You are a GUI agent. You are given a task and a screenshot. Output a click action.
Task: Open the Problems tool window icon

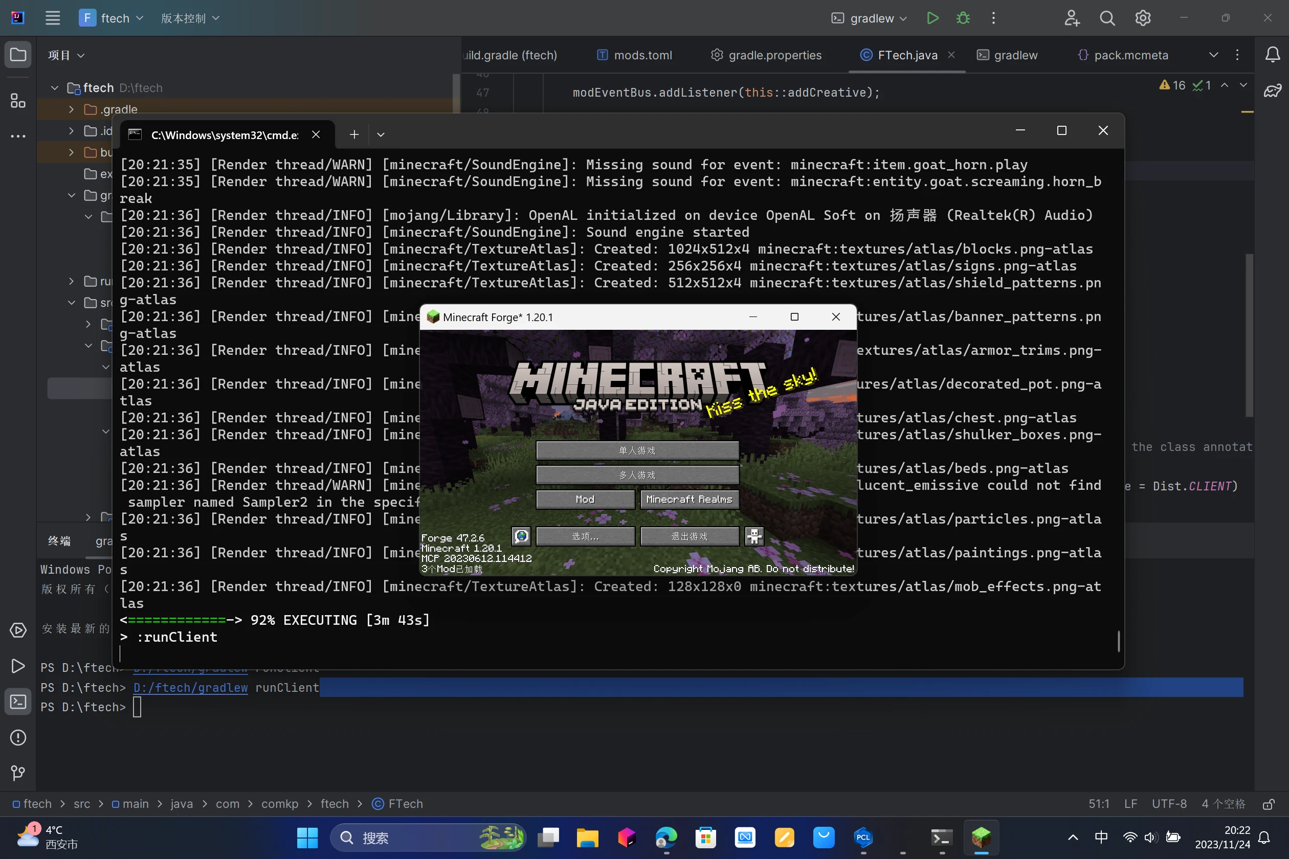[17, 737]
